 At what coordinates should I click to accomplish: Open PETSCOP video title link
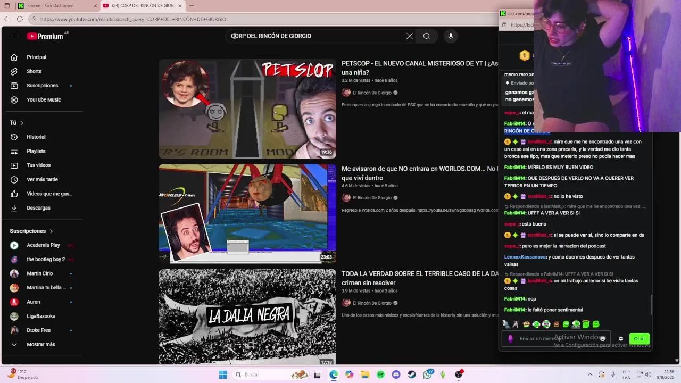[420, 68]
